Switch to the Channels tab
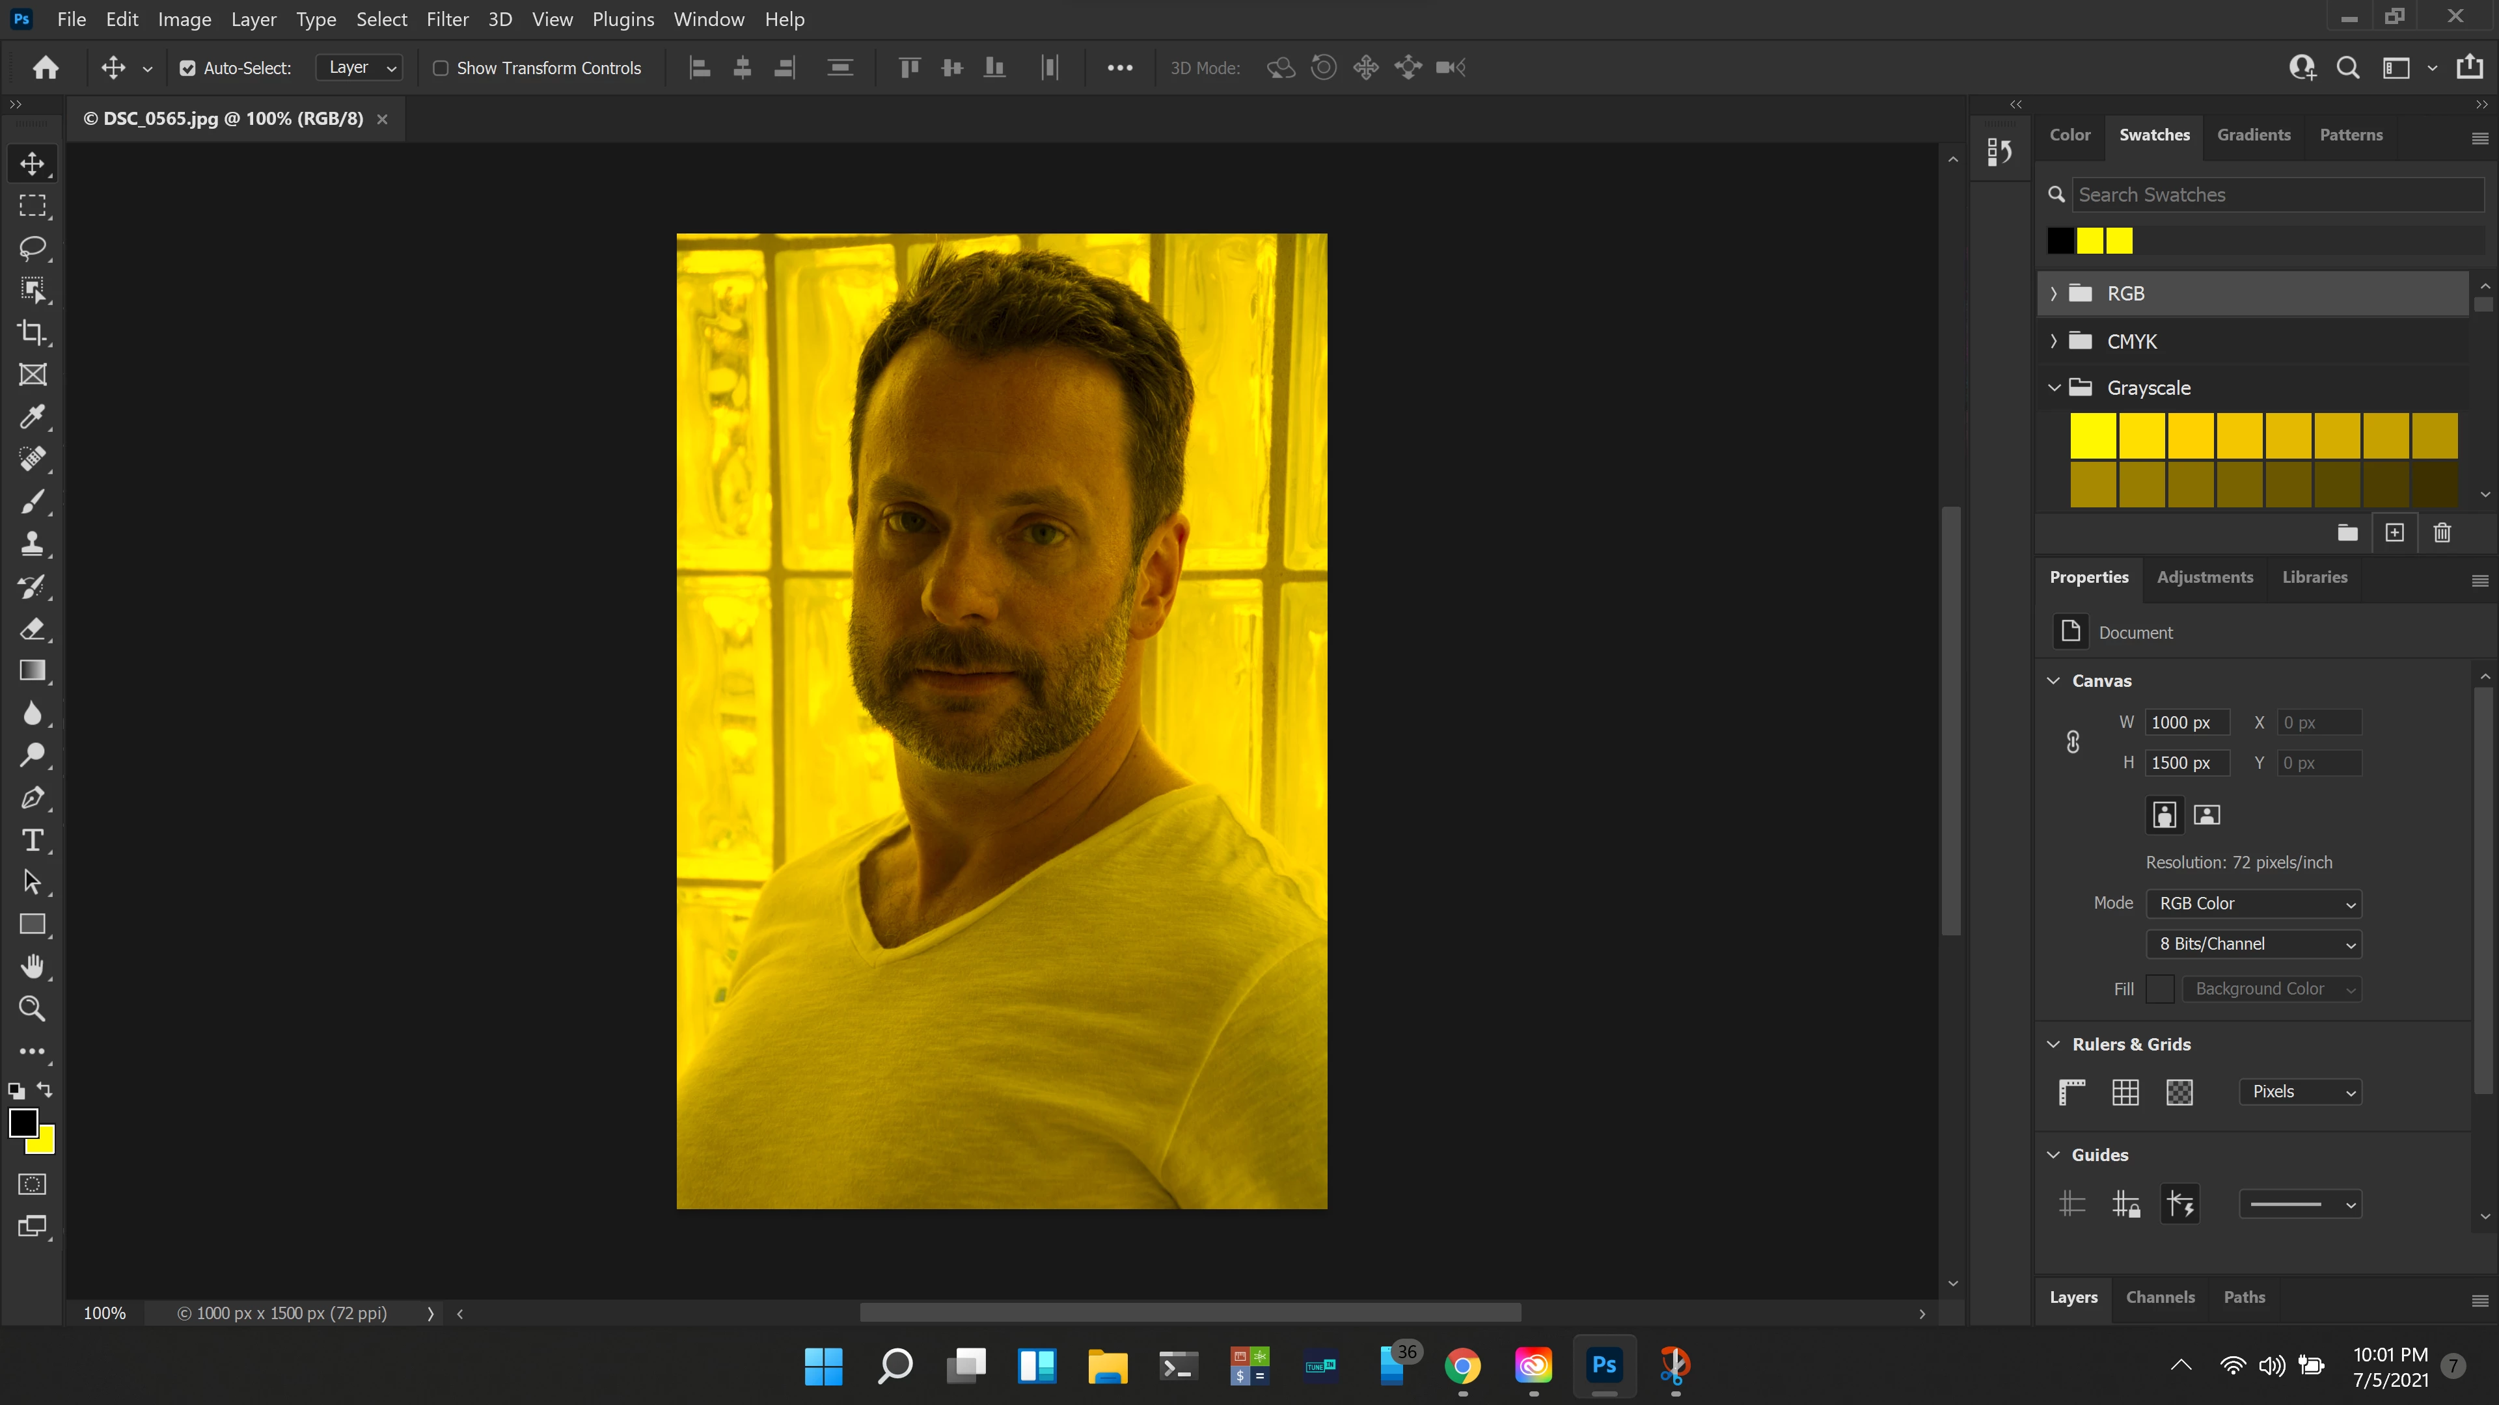 pos(2159,1298)
